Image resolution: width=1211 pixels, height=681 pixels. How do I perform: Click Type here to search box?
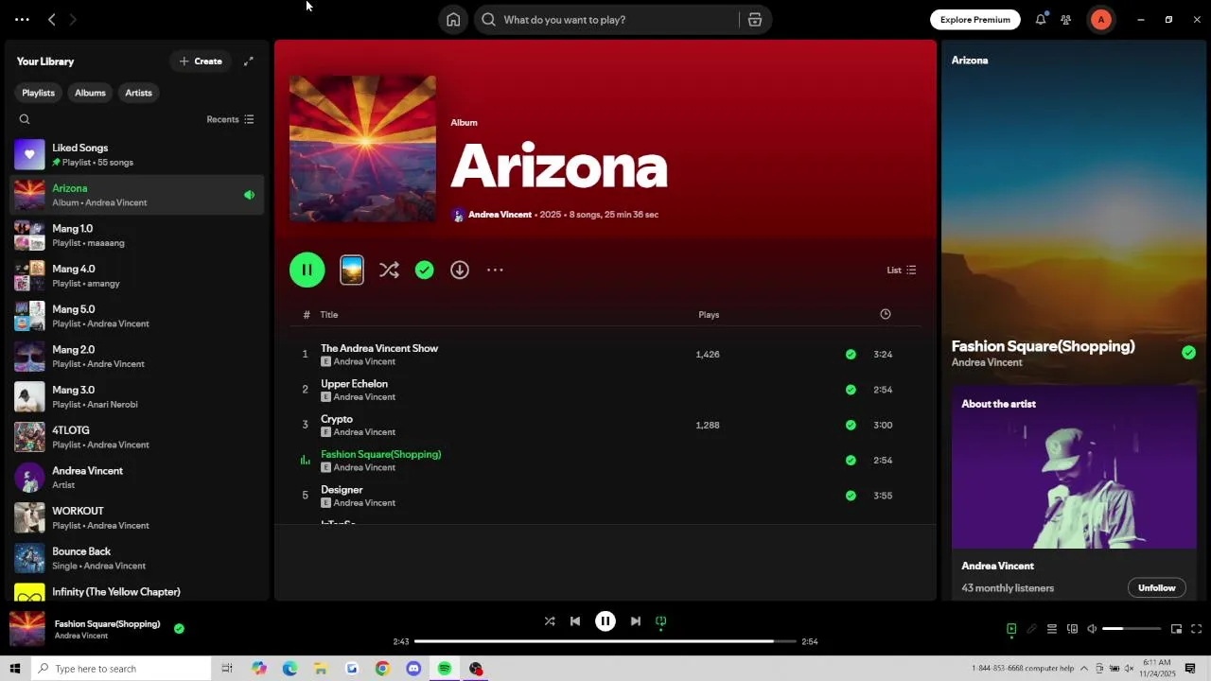(120, 669)
